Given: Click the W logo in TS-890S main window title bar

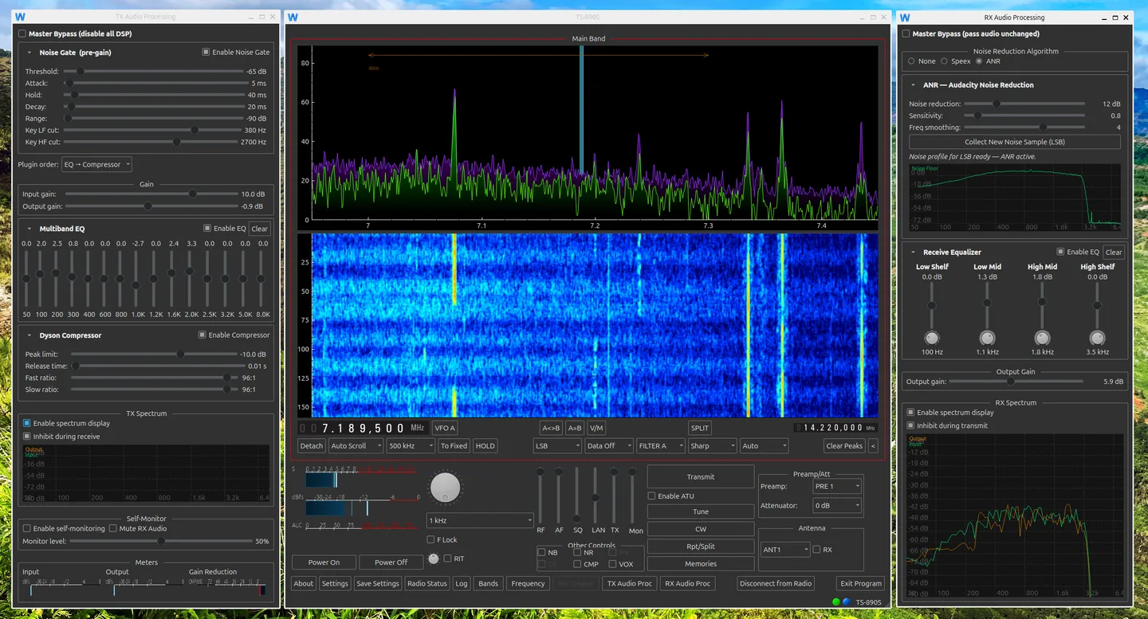Looking at the screenshot, I should [x=293, y=17].
